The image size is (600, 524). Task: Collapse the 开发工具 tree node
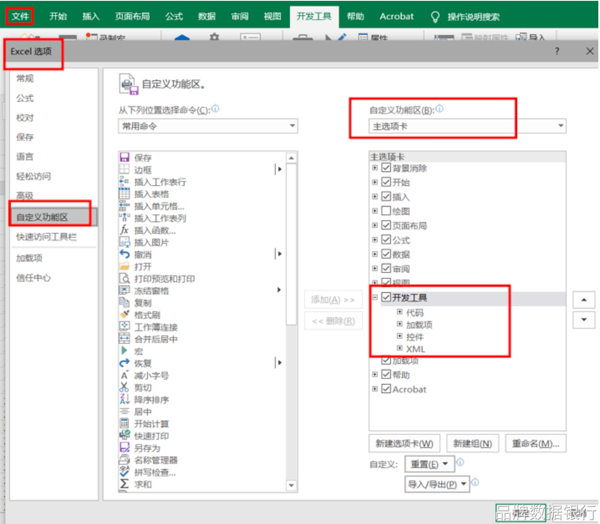tap(374, 297)
